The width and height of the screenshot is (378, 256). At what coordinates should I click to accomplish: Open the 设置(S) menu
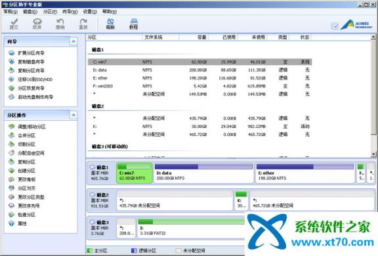coord(90,12)
